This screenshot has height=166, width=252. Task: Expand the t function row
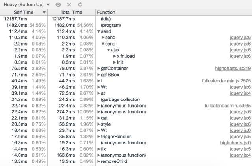tap(99, 81)
